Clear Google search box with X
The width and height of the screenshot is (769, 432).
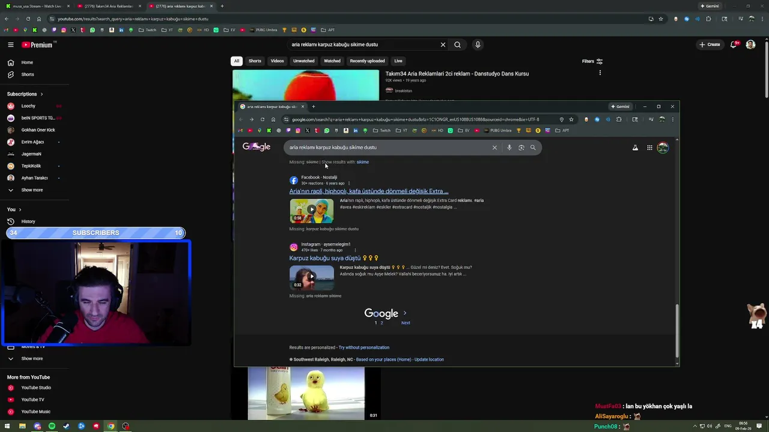pyautogui.click(x=494, y=148)
